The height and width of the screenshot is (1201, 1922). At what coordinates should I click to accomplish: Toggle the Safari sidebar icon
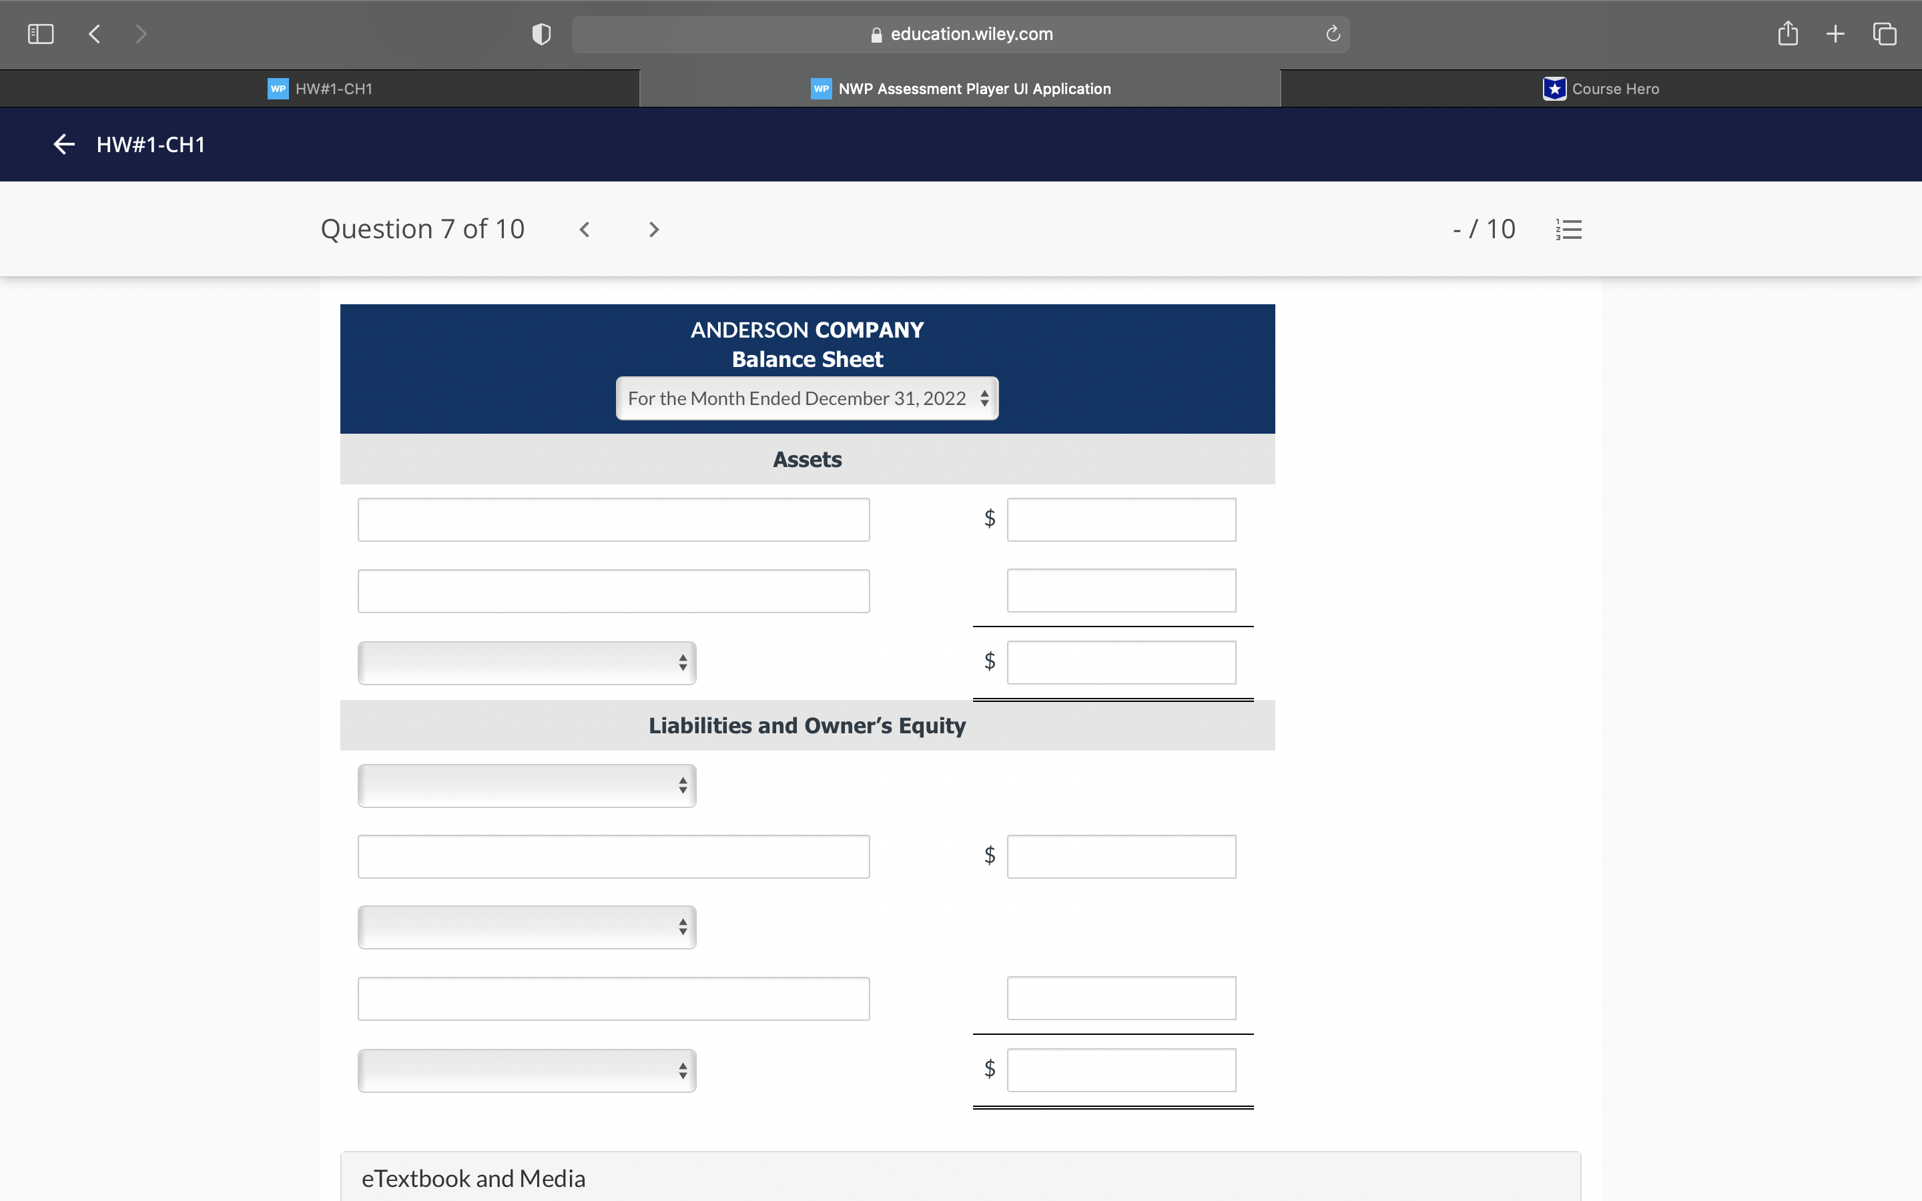click(41, 33)
